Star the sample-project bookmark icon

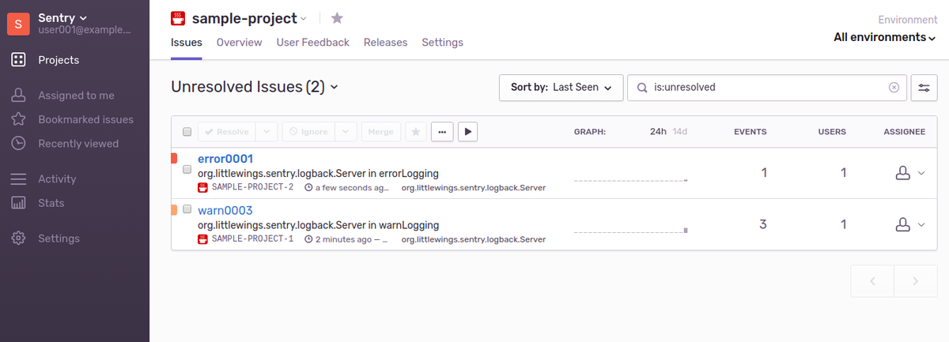click(337, 18)
